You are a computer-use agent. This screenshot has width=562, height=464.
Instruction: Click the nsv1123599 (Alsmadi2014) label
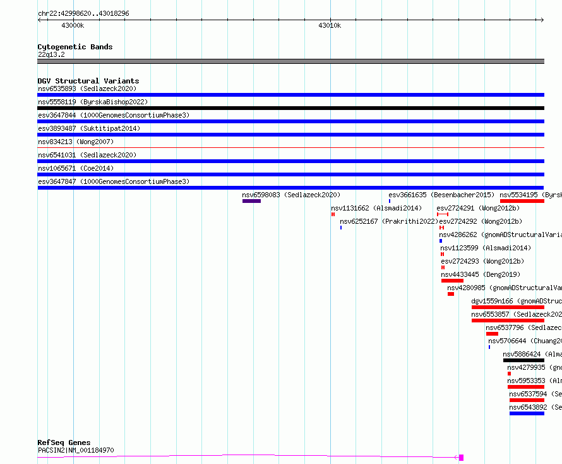click(486, 248)
